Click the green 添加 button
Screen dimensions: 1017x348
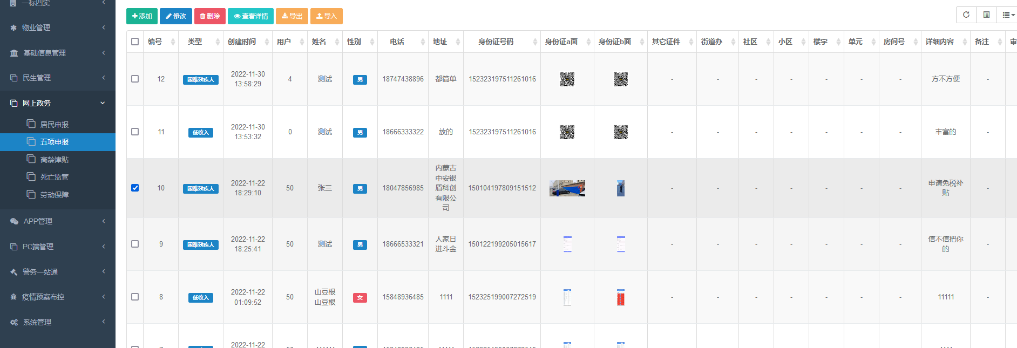click(142, 16)
